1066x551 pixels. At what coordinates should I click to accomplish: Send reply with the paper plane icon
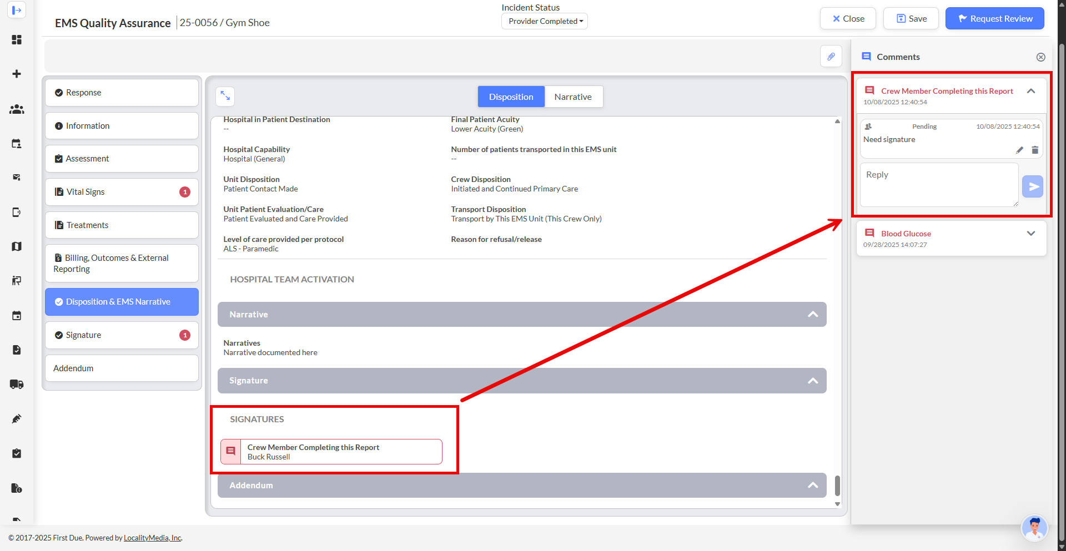click(1033, 186)
